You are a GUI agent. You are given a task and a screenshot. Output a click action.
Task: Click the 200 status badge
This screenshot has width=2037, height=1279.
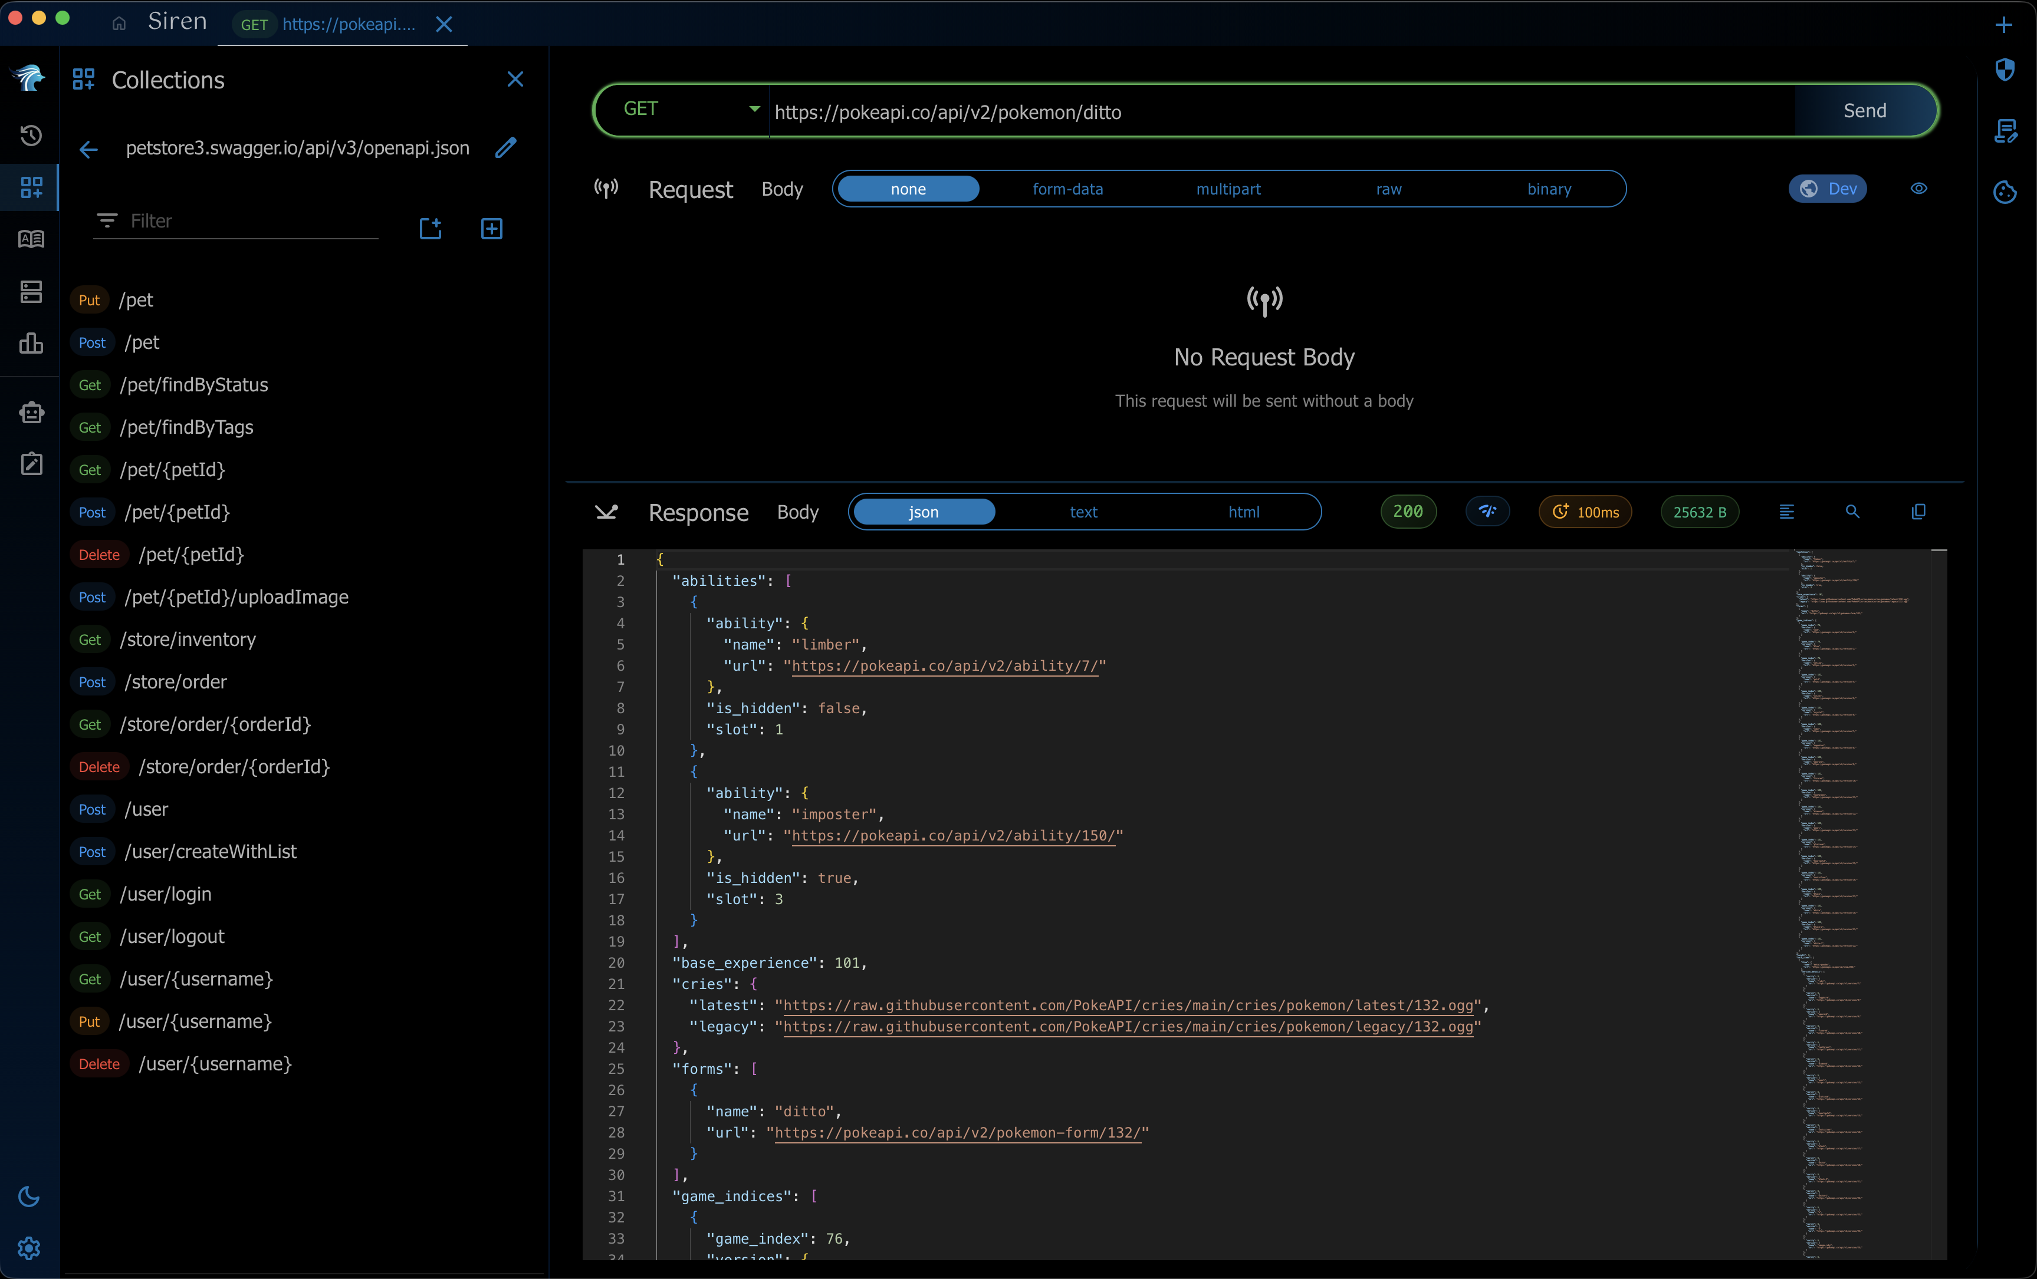pos(1408,512)
